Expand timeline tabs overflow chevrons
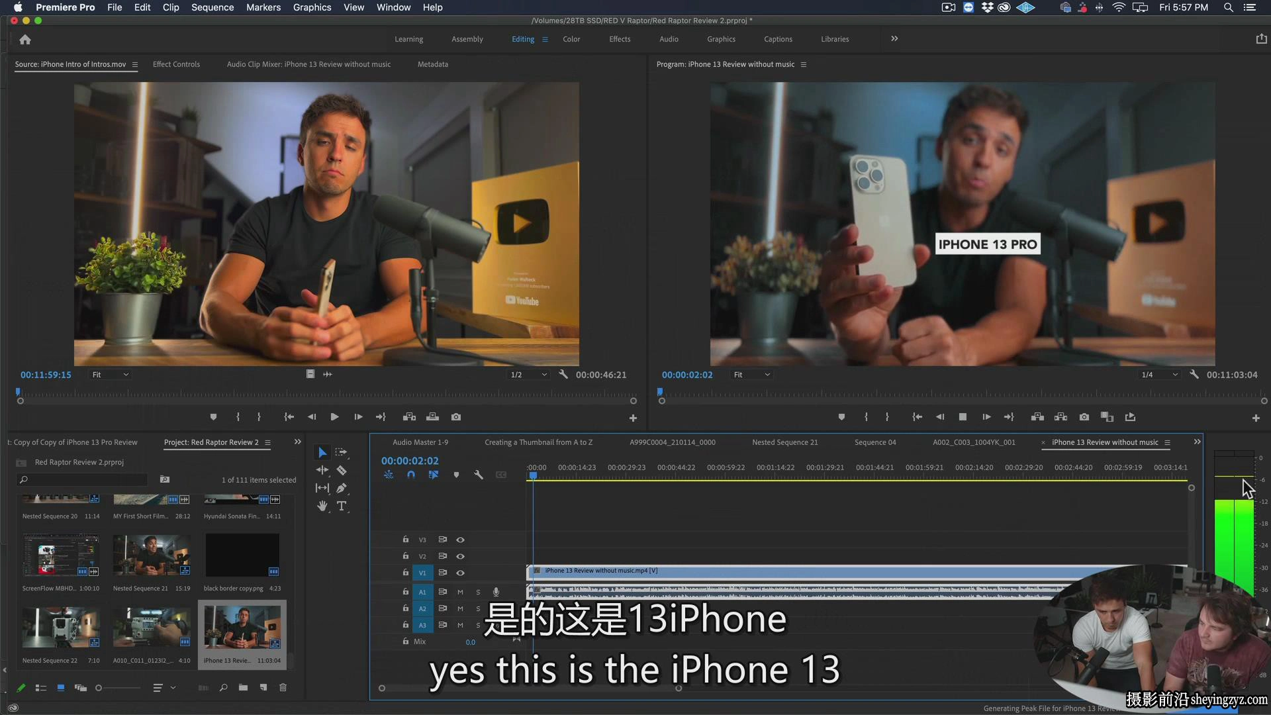This screenshot has height=715, width=1271. pos(1197,442)
